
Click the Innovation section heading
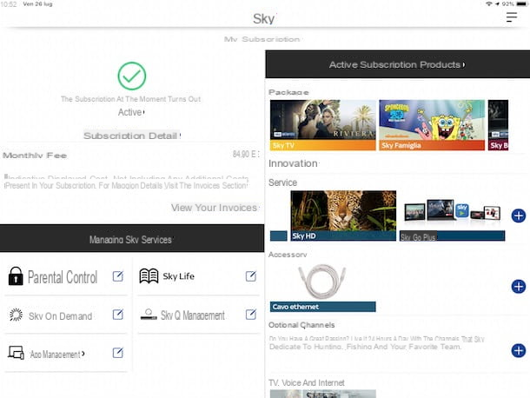point(293,163)
